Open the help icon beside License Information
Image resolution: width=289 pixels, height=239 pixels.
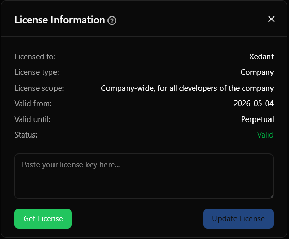[x=112, y=21]
